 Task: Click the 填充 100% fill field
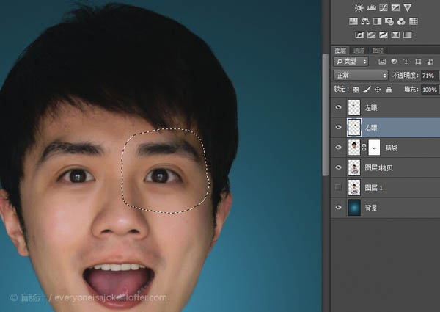pos(428,90)
